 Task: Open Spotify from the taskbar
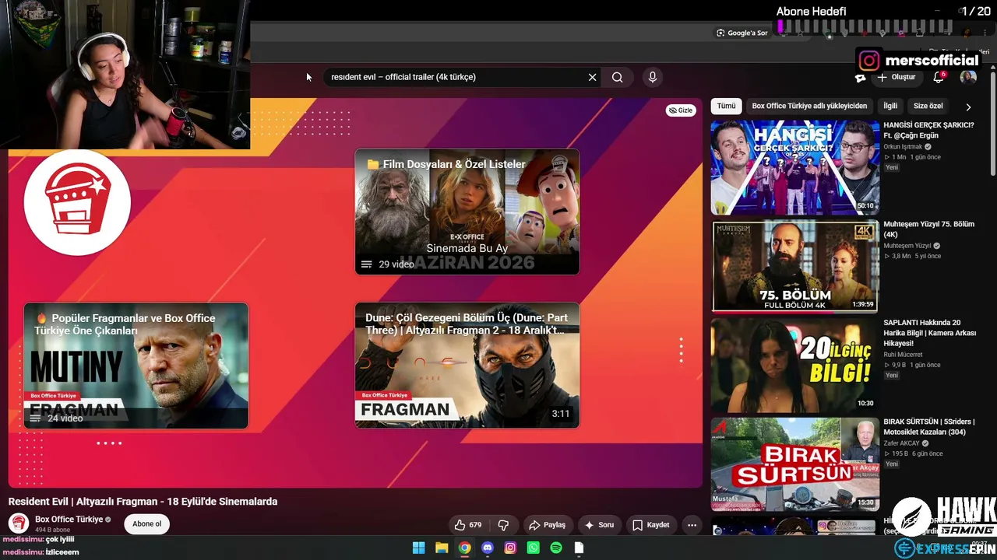[x=556, y=548]
